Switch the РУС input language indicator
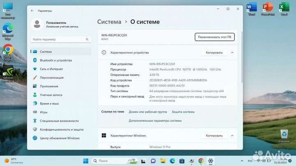 coord(250,161)
